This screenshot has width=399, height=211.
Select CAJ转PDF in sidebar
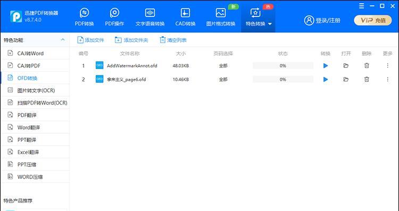point(35,65)
